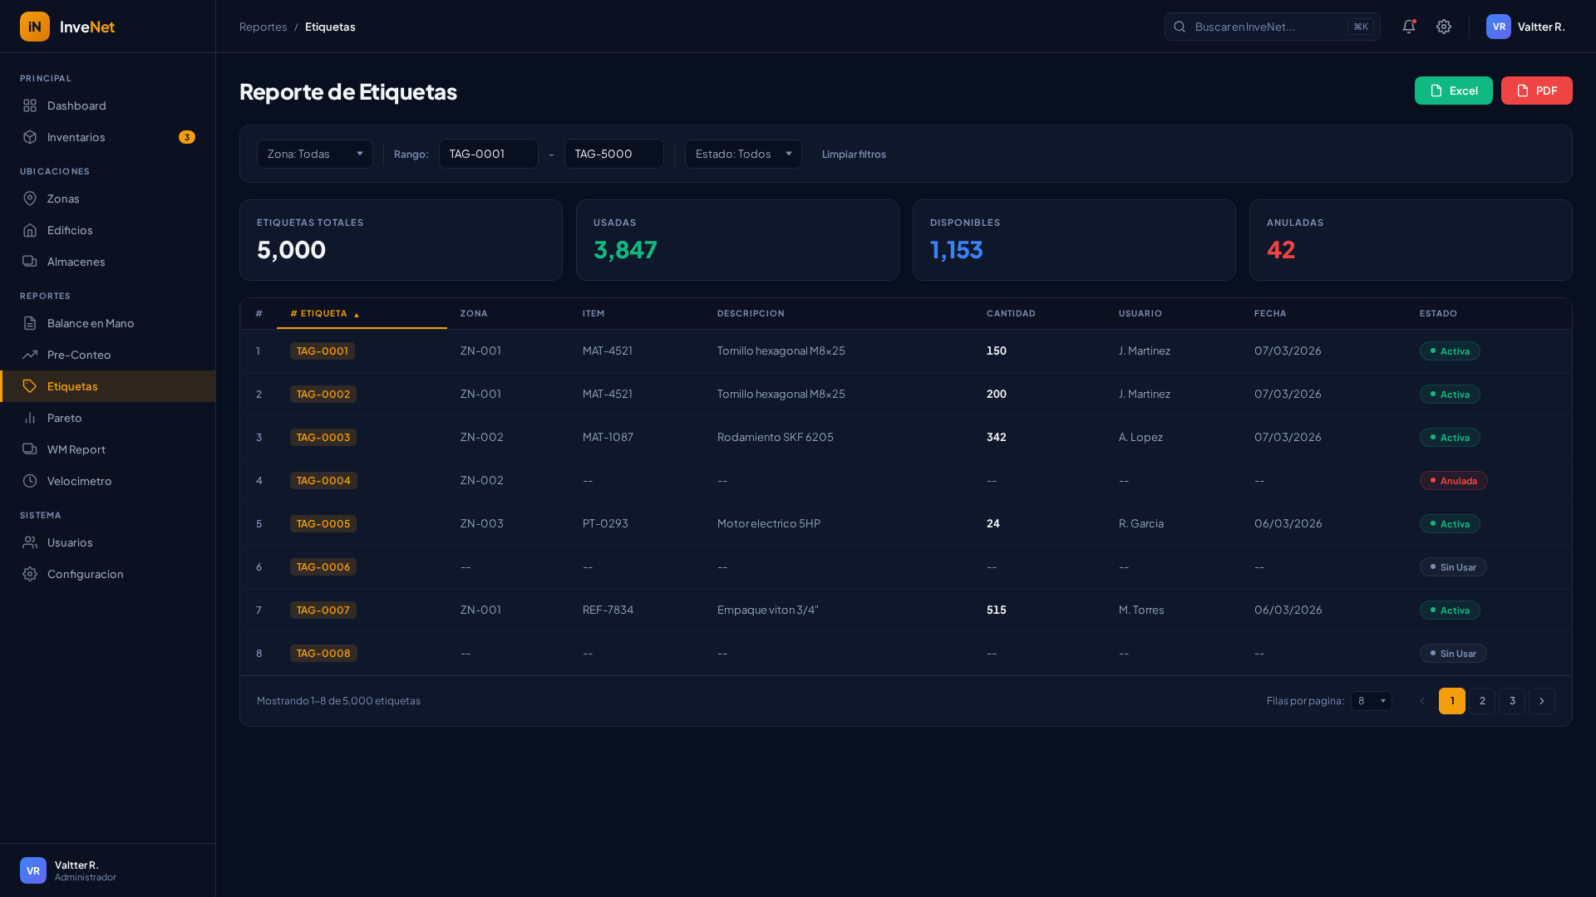Viewport: 1596px width, 897px height.
Task: Open settings gear in top bar
Action: [x=1444, y=27]
